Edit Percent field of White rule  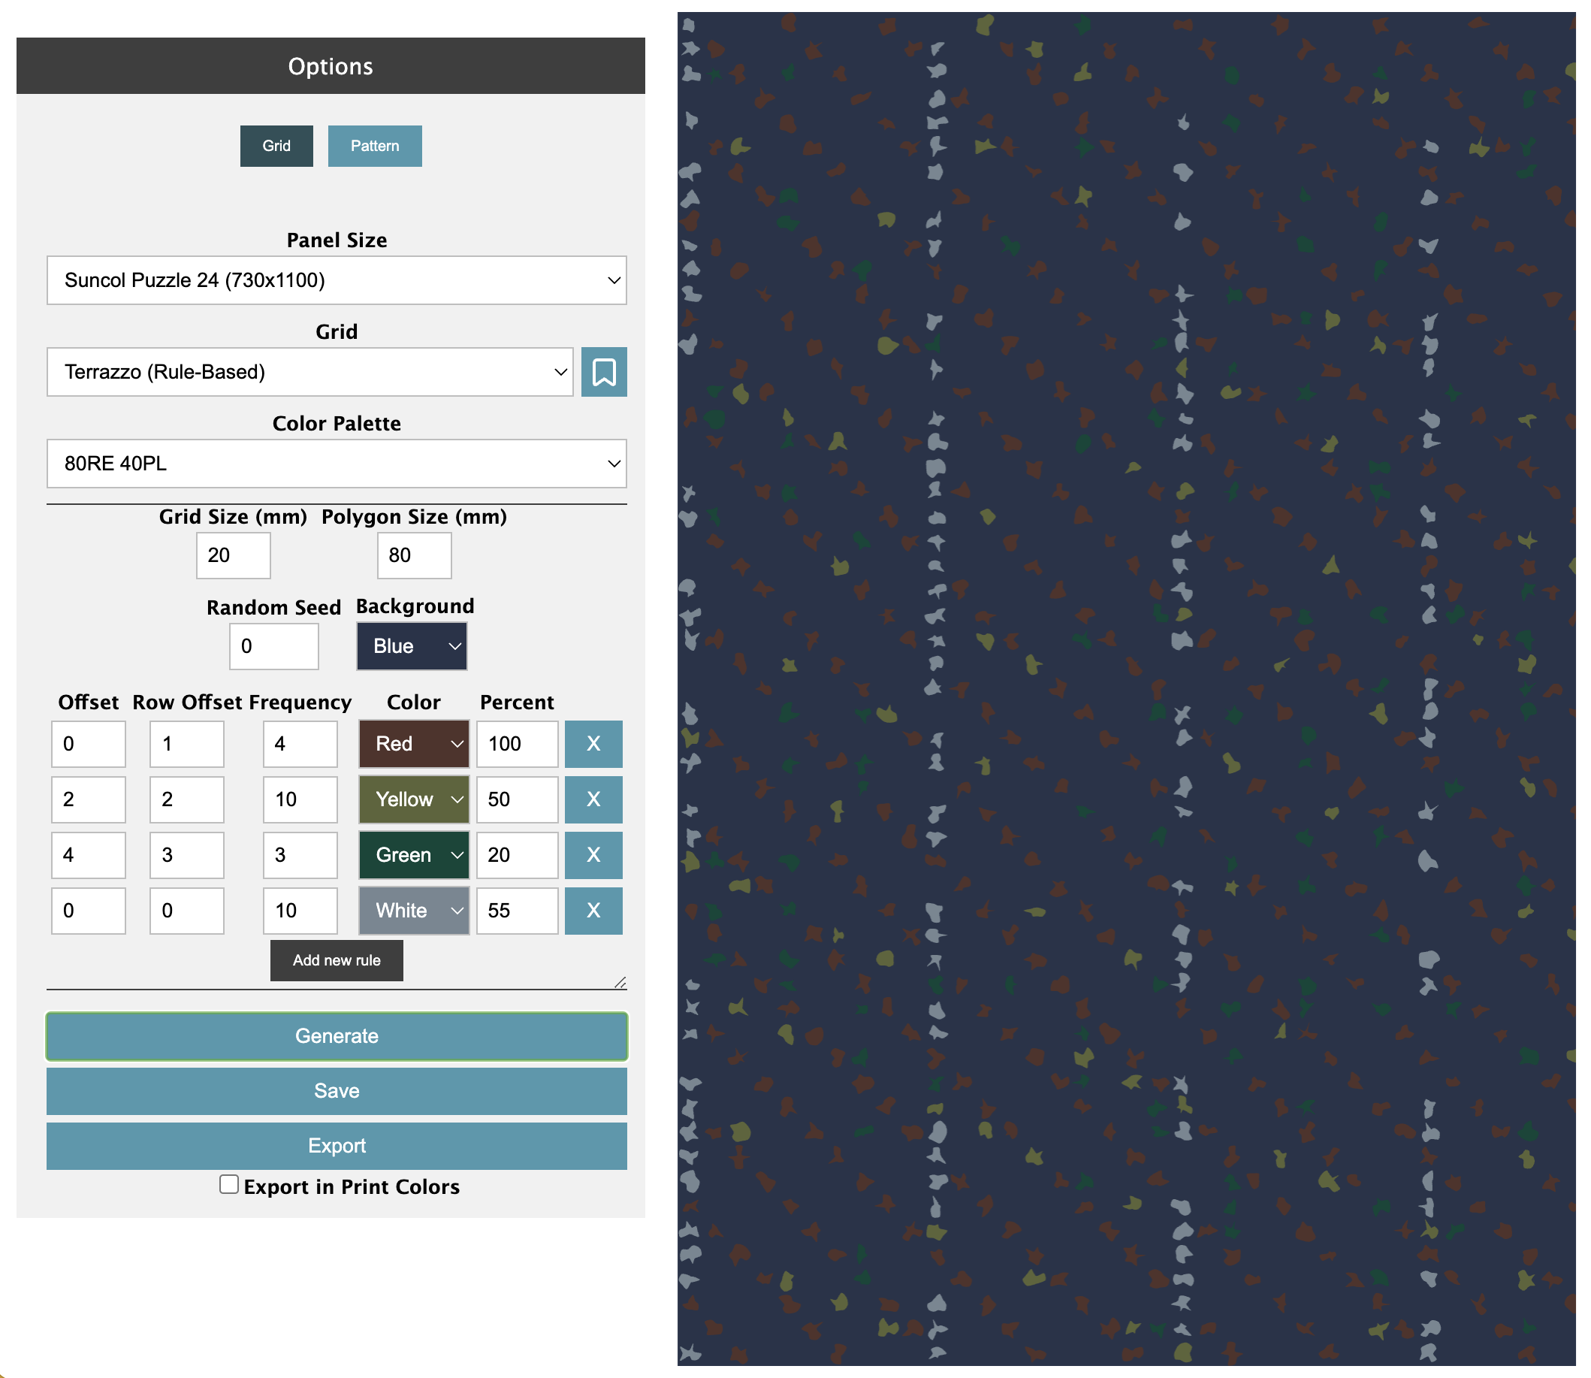(518, 911)
